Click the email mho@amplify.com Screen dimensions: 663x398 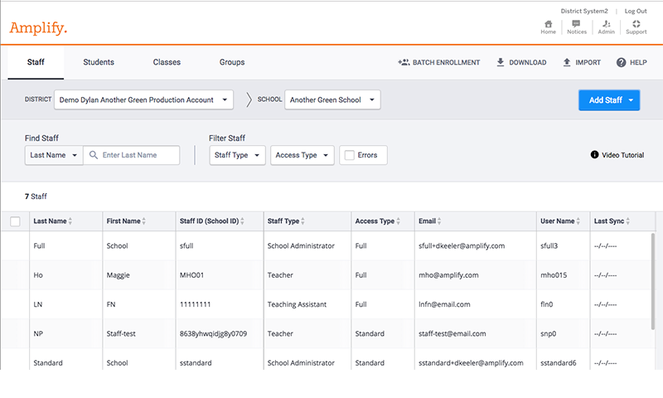pos(448,275)
